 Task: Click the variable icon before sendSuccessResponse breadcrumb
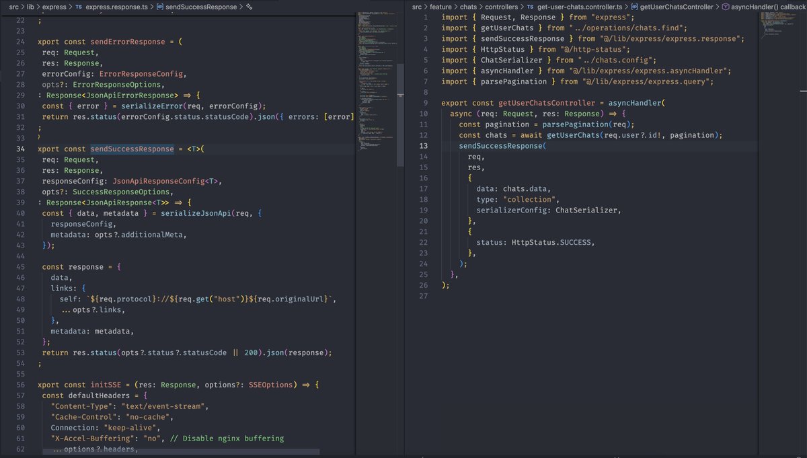point(159,7)
